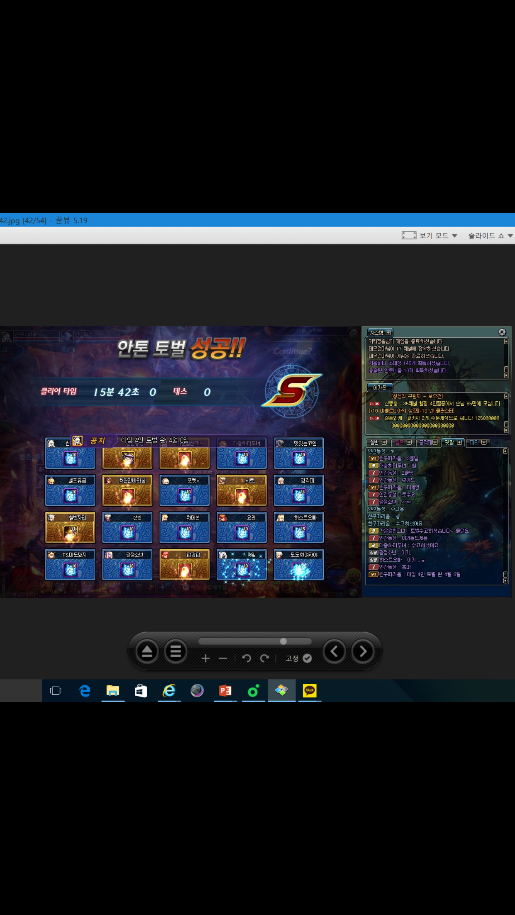Open PowerPoint from the taskbar
This screenshot has height=915, width=515.
click(x=225, y=691)
